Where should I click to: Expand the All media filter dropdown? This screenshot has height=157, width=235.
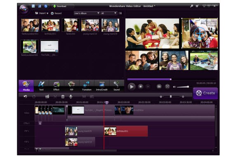click(109, 13)
